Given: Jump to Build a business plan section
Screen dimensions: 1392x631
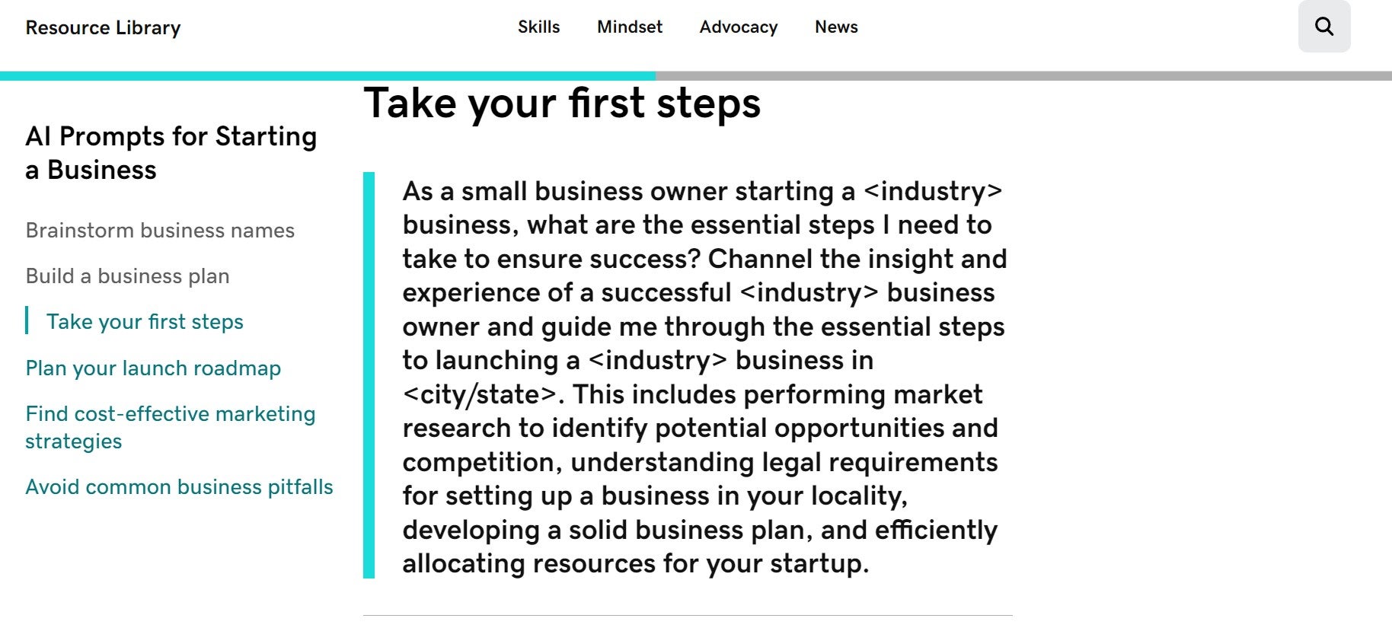Looking at the screenshot, I should point(127,276).
